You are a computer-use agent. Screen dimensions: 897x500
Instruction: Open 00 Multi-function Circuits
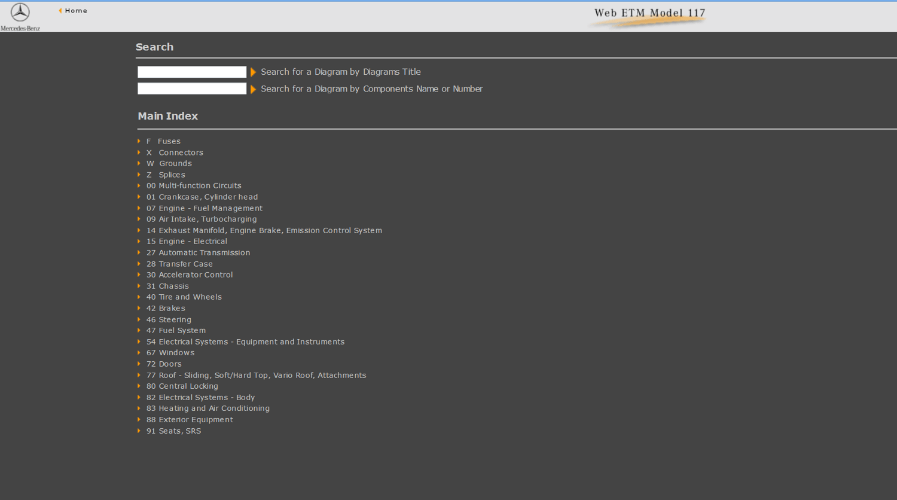click(x=194, y=185)
